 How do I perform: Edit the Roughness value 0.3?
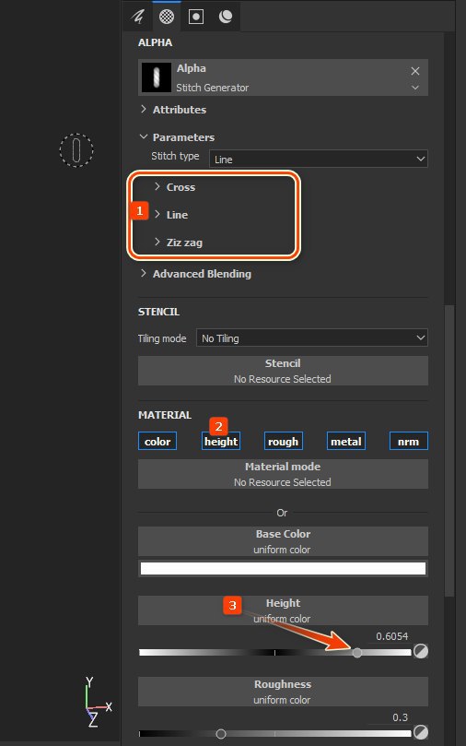400,717
